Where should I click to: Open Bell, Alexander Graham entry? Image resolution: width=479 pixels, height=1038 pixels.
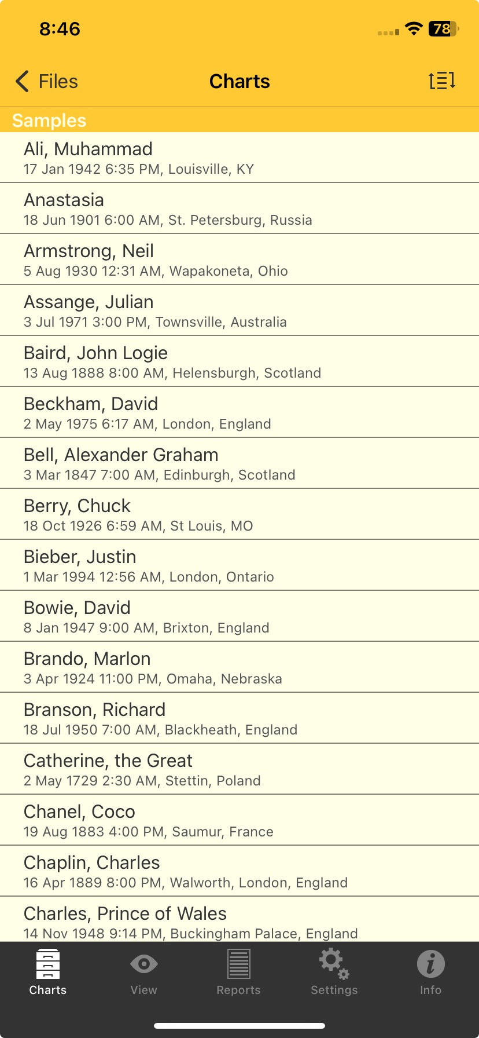pyautogui.click(x=239, y=463)
